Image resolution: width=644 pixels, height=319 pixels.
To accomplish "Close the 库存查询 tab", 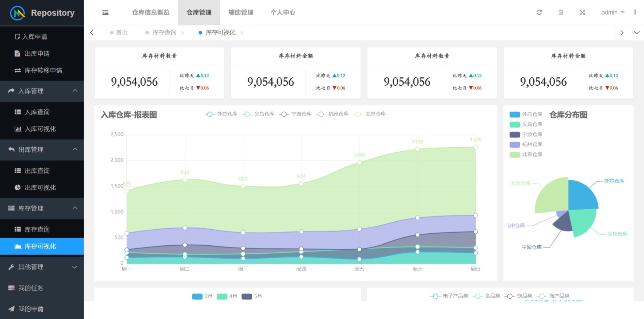I will pyautogui.click(x=183, y=33).
